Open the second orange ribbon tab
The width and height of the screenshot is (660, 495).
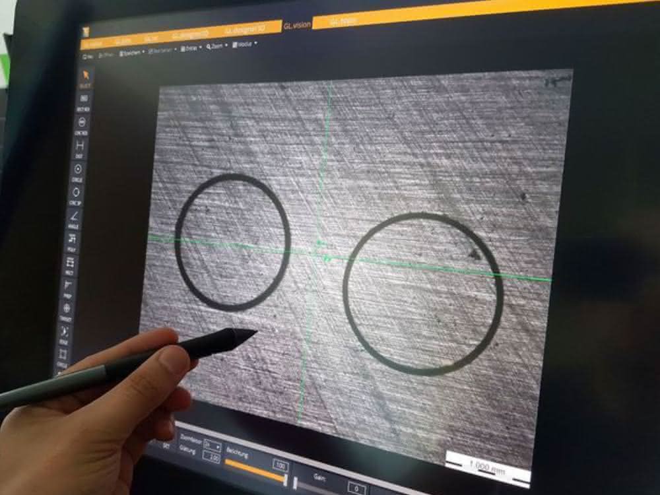click(x=123, y=41)
